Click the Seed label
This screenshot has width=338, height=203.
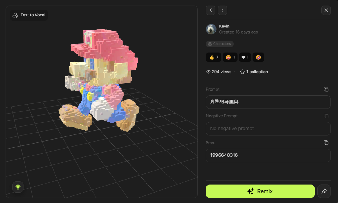tap(211, 143)
